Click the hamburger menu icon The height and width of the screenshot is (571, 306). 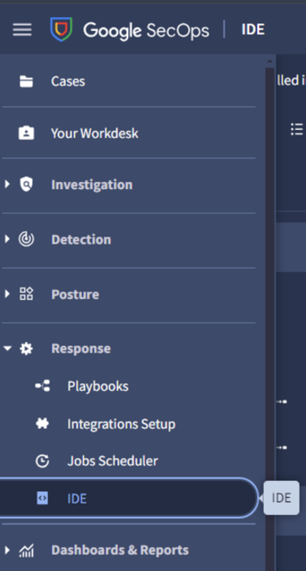point(22,30)
